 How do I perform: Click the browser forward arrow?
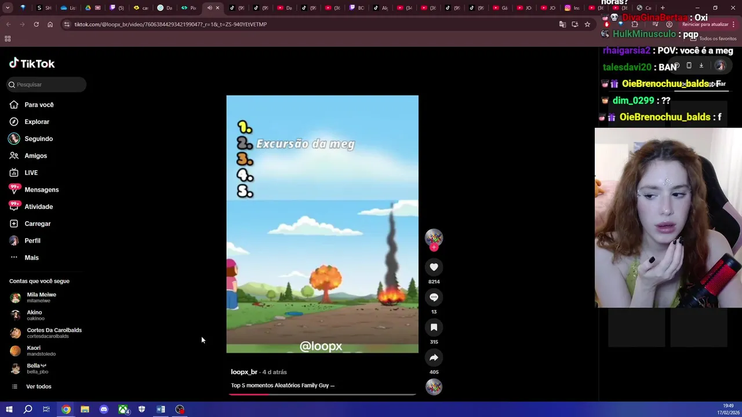click(22, 24)
